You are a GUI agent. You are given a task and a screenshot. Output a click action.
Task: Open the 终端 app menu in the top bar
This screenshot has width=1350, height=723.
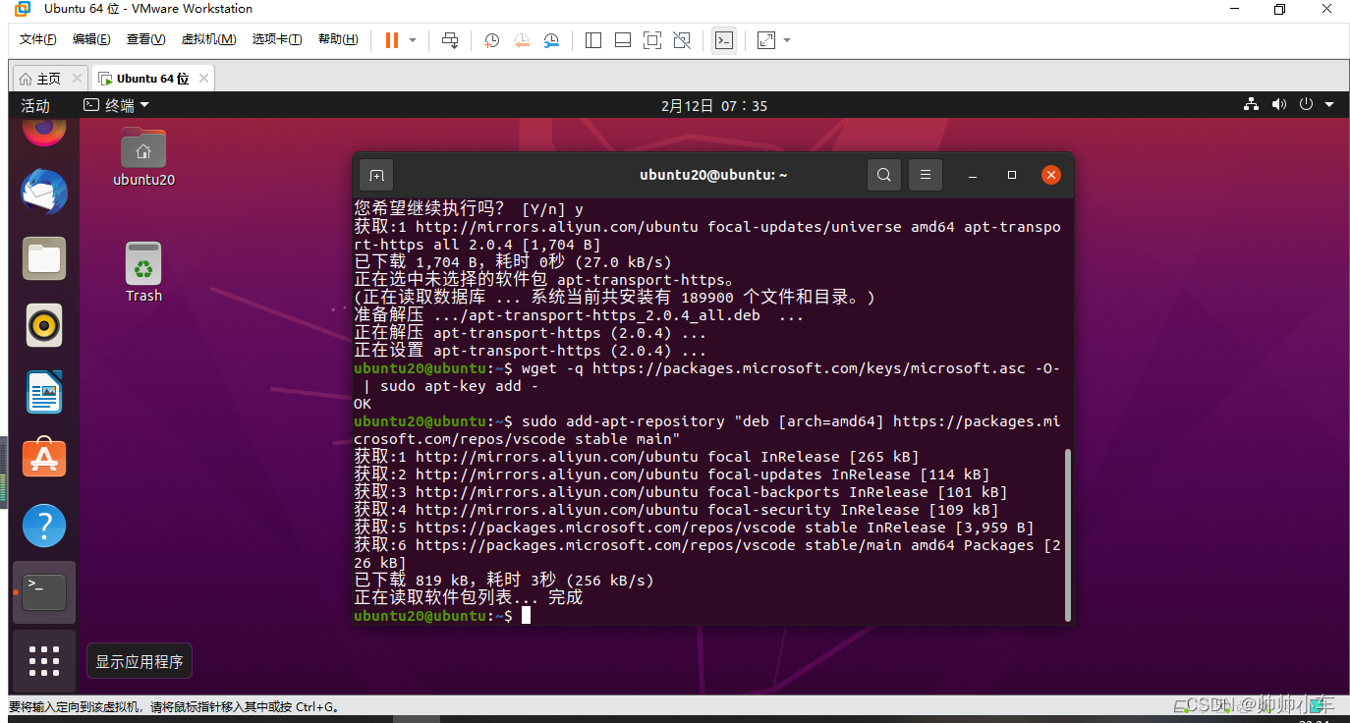pyautogui.click(x=116, y=105)
